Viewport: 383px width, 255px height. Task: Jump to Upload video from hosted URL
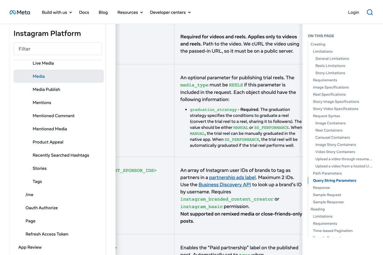click(344, 166)
